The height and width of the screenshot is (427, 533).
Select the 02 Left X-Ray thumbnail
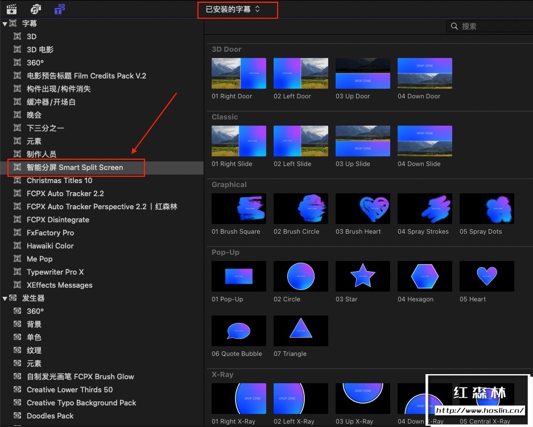point(301,399)
